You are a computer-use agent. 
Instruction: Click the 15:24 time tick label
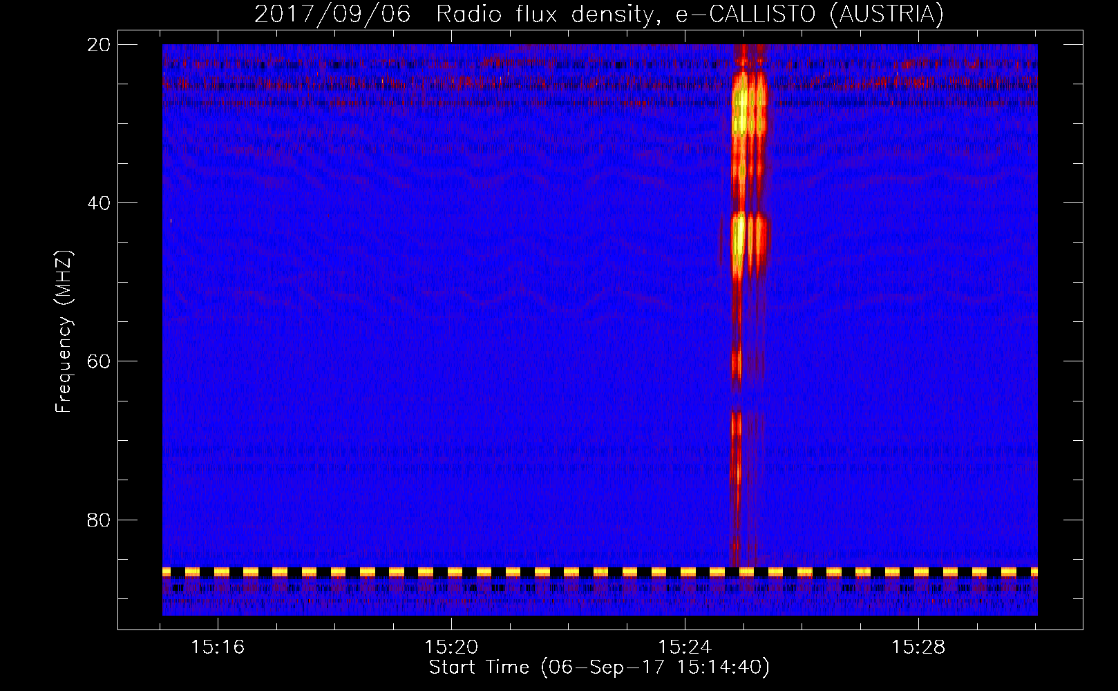tap(685, 647)
